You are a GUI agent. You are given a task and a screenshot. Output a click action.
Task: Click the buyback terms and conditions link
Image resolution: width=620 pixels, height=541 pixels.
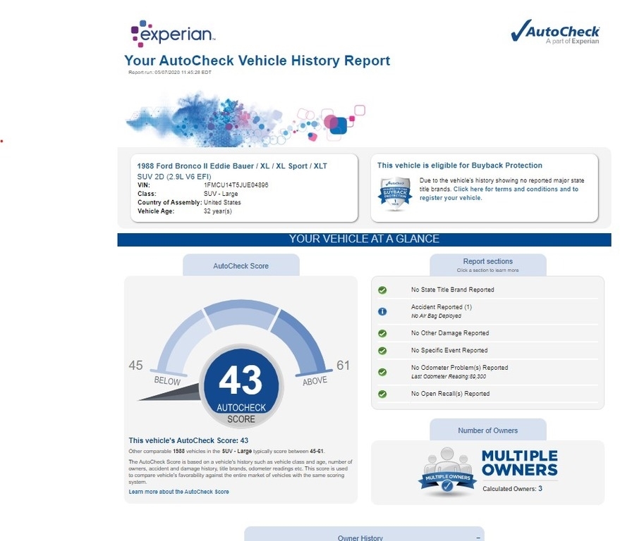(x=515, y=189)
